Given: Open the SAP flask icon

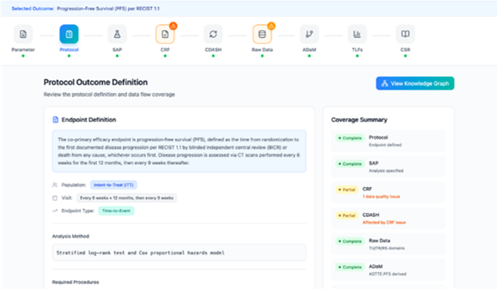Looking at the screenshot, I should (x=117, y=34).
